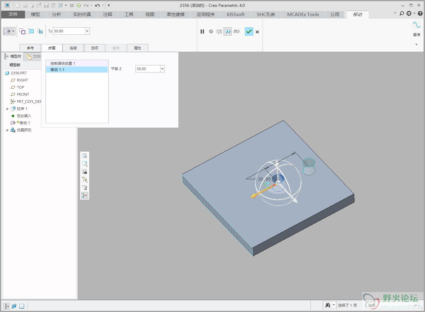Toggle the spin center icon
The width and height of the screenshot is (425, 312).
(x=85, y=196)
